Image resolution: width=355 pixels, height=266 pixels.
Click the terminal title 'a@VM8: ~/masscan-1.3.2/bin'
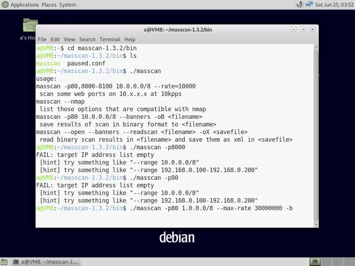pyautogui.click(x=178, y=30)
